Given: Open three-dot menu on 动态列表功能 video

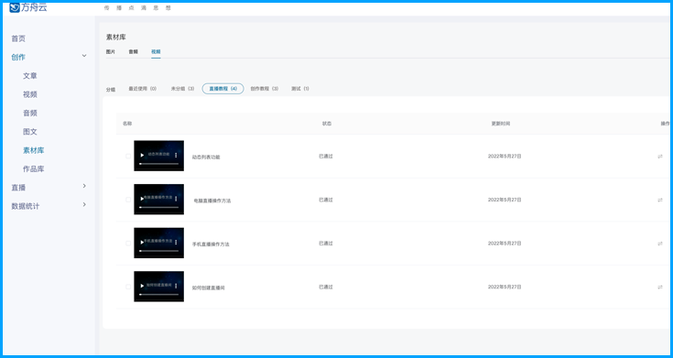Looking at the screenshot, I should (176, 156).
